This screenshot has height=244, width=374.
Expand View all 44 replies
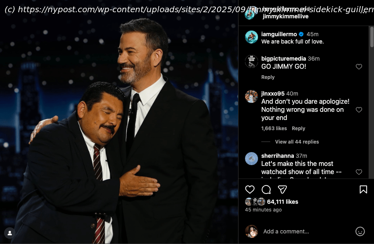tap(297, 142)
